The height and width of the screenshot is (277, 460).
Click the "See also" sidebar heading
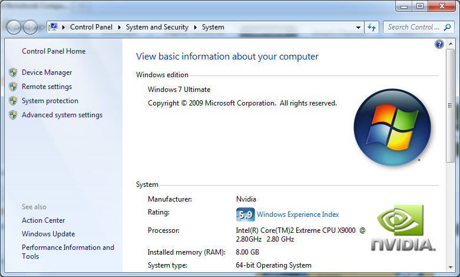tap(34, 207)
